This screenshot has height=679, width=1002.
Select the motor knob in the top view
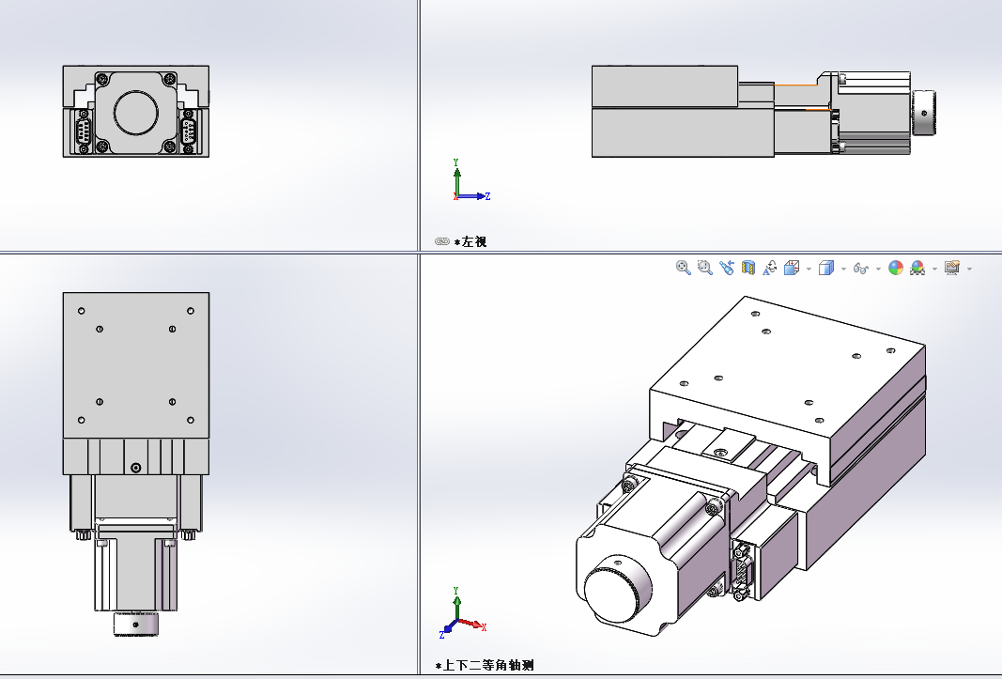[x=135, y=624]
